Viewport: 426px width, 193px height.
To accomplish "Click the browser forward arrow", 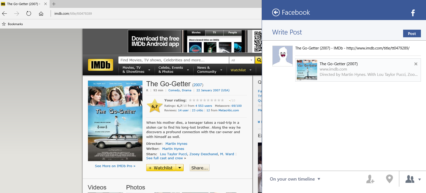I will click(x=17, y=13).
